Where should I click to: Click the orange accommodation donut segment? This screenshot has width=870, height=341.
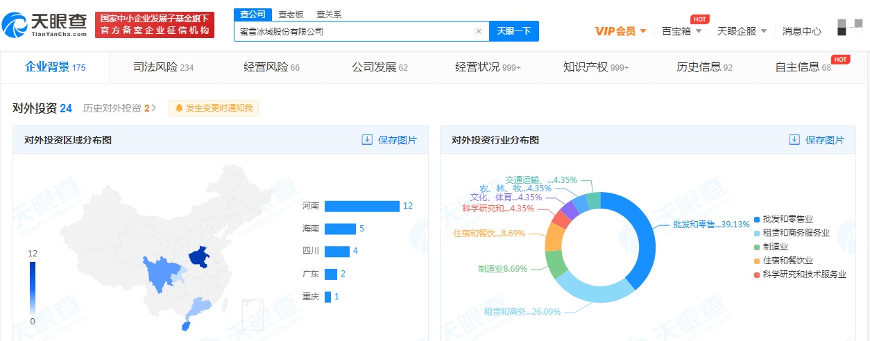(554, 238)
